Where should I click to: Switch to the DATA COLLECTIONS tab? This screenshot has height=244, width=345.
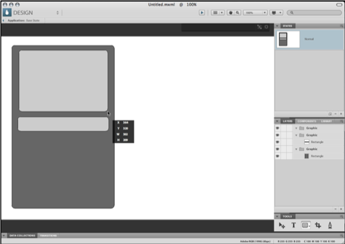pyautogui.click(x=22, y=236)
